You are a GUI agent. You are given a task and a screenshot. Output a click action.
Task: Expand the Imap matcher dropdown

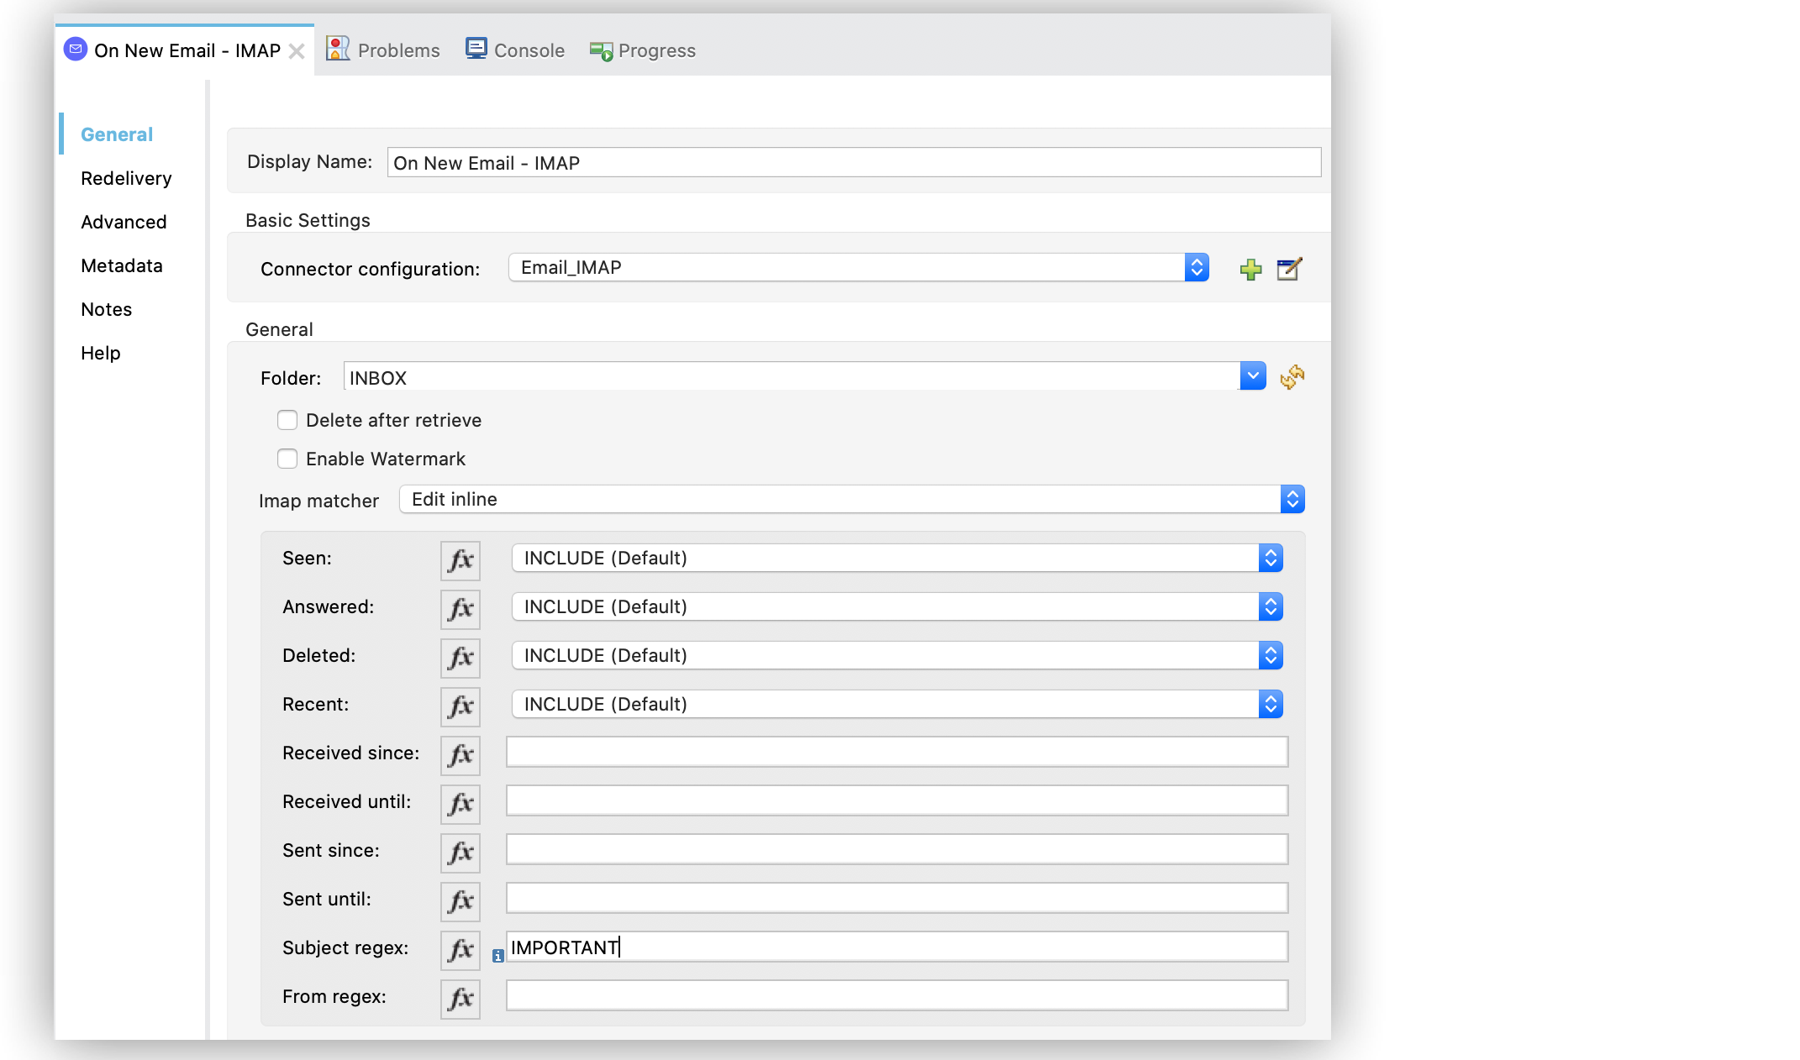[x=1292, y=498]
